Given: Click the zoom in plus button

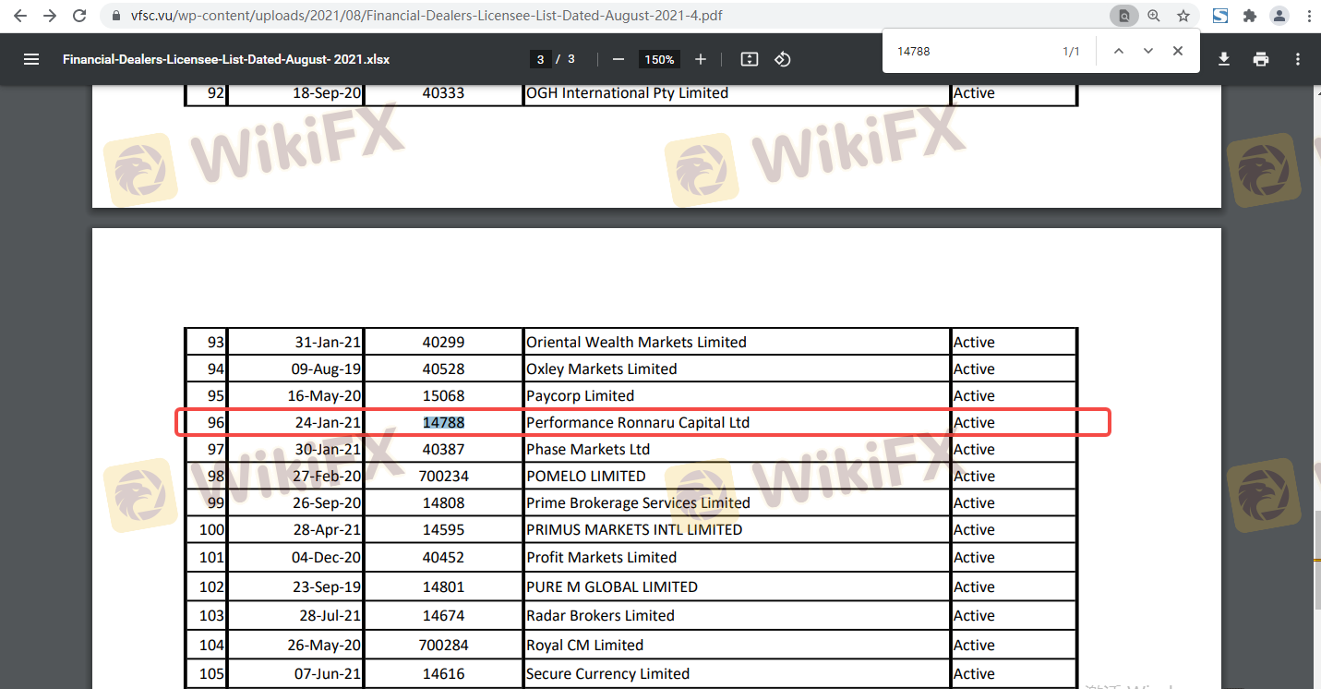Looking at the screenshot, I should tap(701, 59).
